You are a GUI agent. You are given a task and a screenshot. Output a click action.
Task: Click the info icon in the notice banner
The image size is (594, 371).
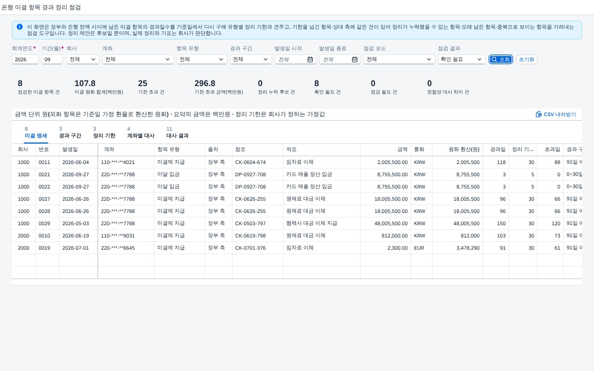[20, 27]
